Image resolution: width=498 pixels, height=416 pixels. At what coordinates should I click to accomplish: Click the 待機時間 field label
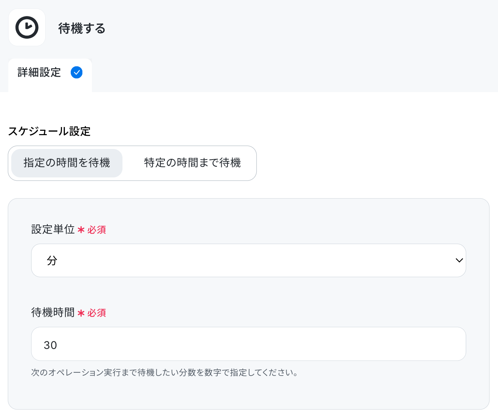[53, 312]
